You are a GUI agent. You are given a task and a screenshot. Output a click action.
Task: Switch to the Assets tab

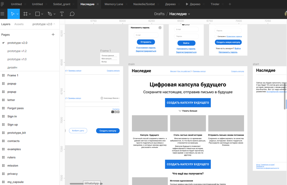19,24
